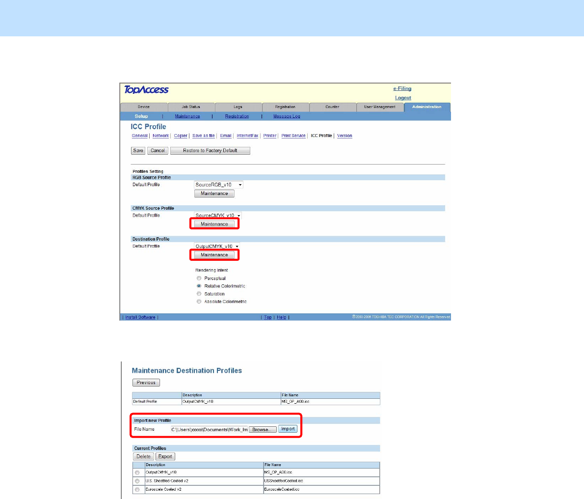Open the Destination Profile Maintenance button
The height and width of the screenshot is (499, 584).
tap(214, 255)
